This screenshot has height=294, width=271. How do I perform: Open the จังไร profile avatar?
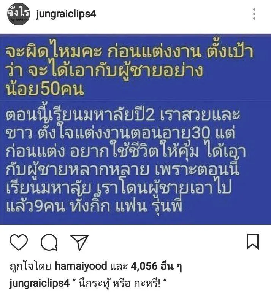tap(18, 14)
